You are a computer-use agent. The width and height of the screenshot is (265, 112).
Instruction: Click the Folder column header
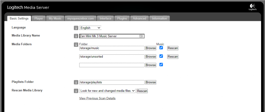tap(84, 44)
